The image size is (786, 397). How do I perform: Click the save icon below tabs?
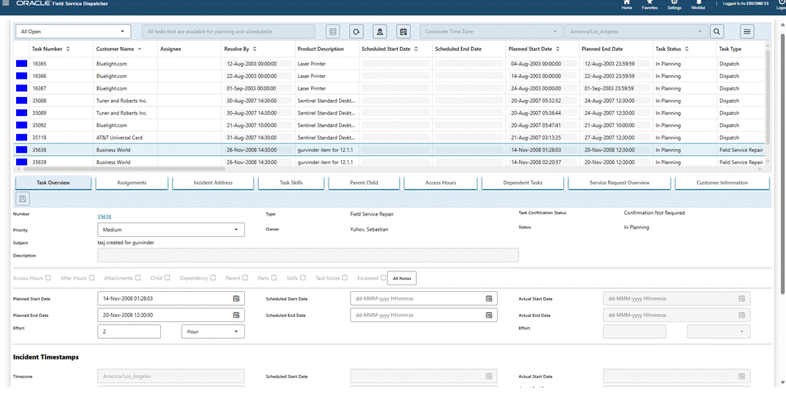[x=23, y=198]
